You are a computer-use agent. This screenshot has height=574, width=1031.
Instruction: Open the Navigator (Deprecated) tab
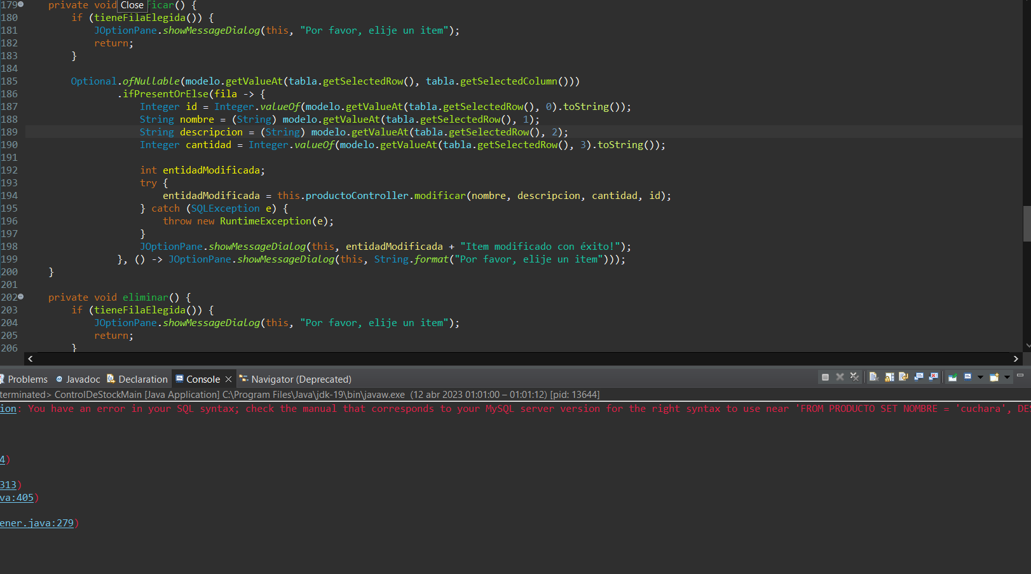tap(295, 379)
